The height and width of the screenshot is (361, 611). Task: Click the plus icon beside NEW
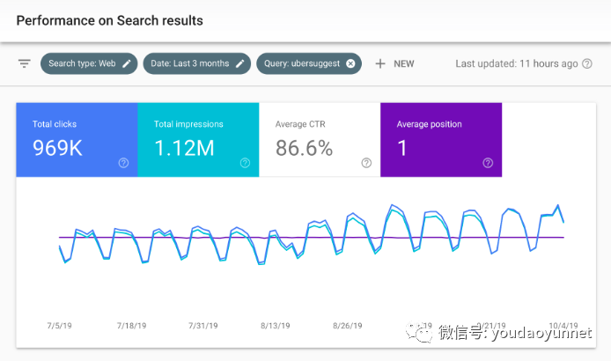[x=380, y=63]
